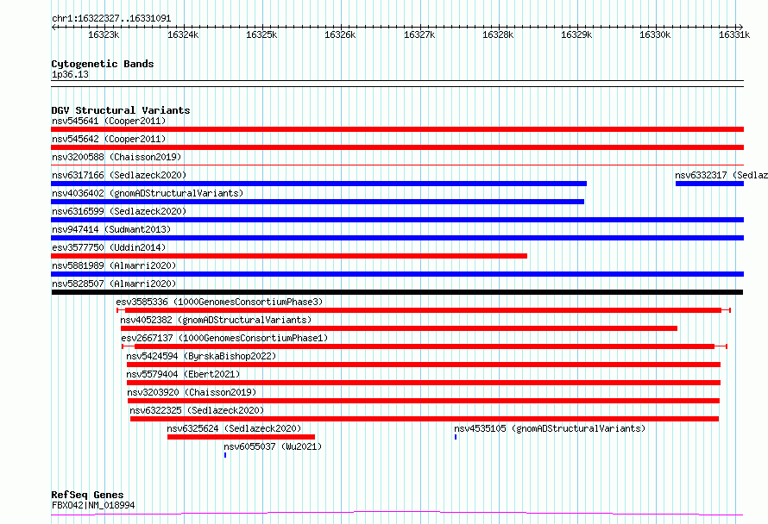Screen dimensions: 768x524
Task: Click the chr1:16322327..16331091 region label
Action: pyautogui.click(x=111, y=19)
